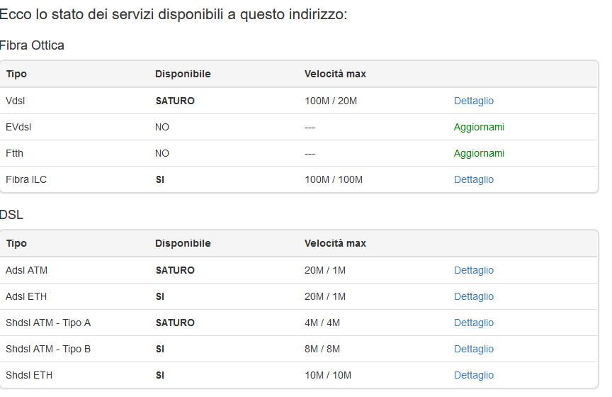Click the 10M / 10M speed for Shdsl ETH
The width and height of the screenshot is (612, 397).
pos(327,375)
